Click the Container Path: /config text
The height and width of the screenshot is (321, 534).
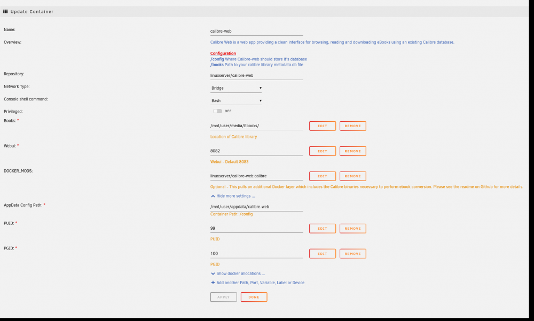[231, 214]
